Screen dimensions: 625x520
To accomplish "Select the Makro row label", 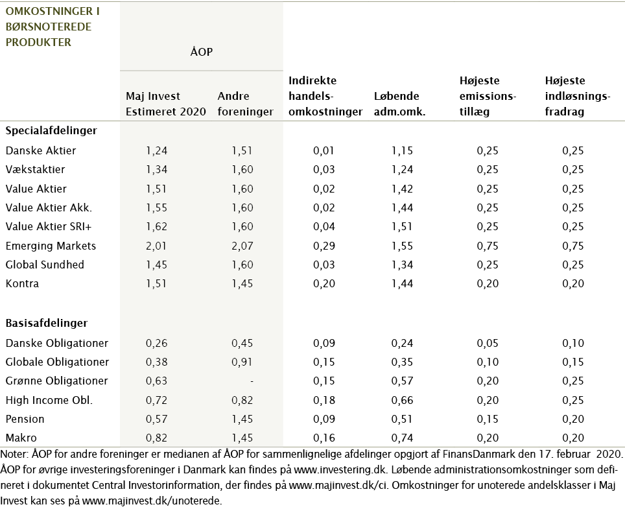I will (22, 438).
